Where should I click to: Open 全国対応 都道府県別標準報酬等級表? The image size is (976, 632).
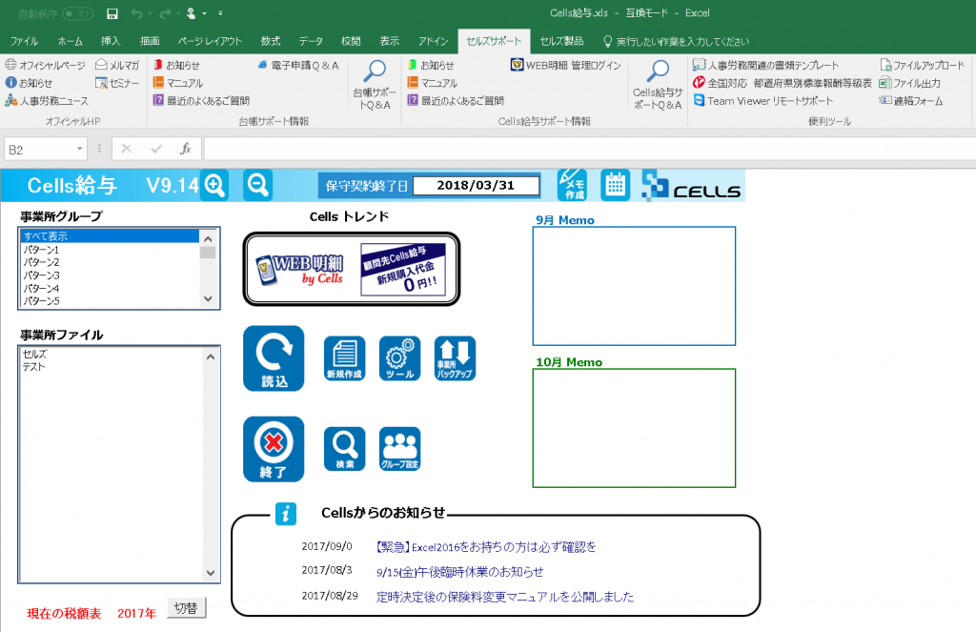tap(783, 83)
